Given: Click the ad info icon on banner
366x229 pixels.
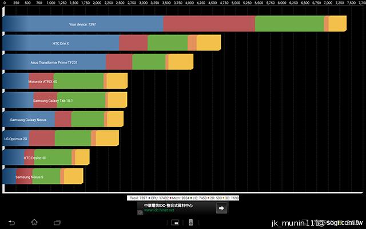Looking at the screenshot, I should (141, 211).
